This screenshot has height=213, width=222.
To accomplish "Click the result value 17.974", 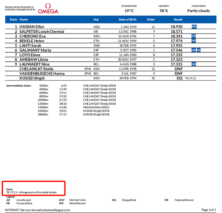I will [177, 41].
